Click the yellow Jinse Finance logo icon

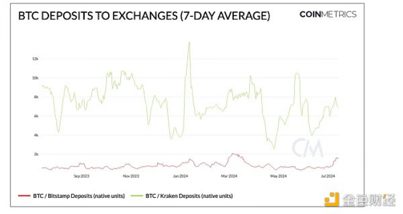pos(332,200)
